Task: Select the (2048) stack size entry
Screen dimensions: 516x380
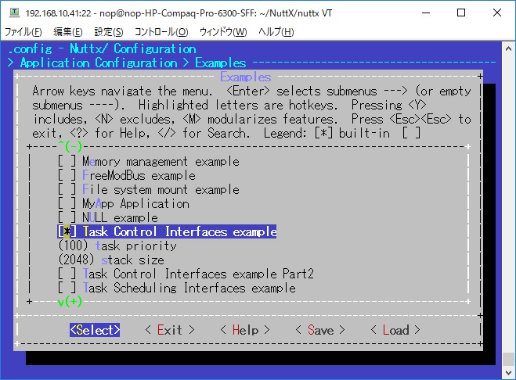Action: (111, 260)
